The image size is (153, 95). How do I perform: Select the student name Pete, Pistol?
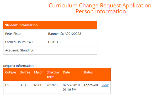tap(13, 34)
